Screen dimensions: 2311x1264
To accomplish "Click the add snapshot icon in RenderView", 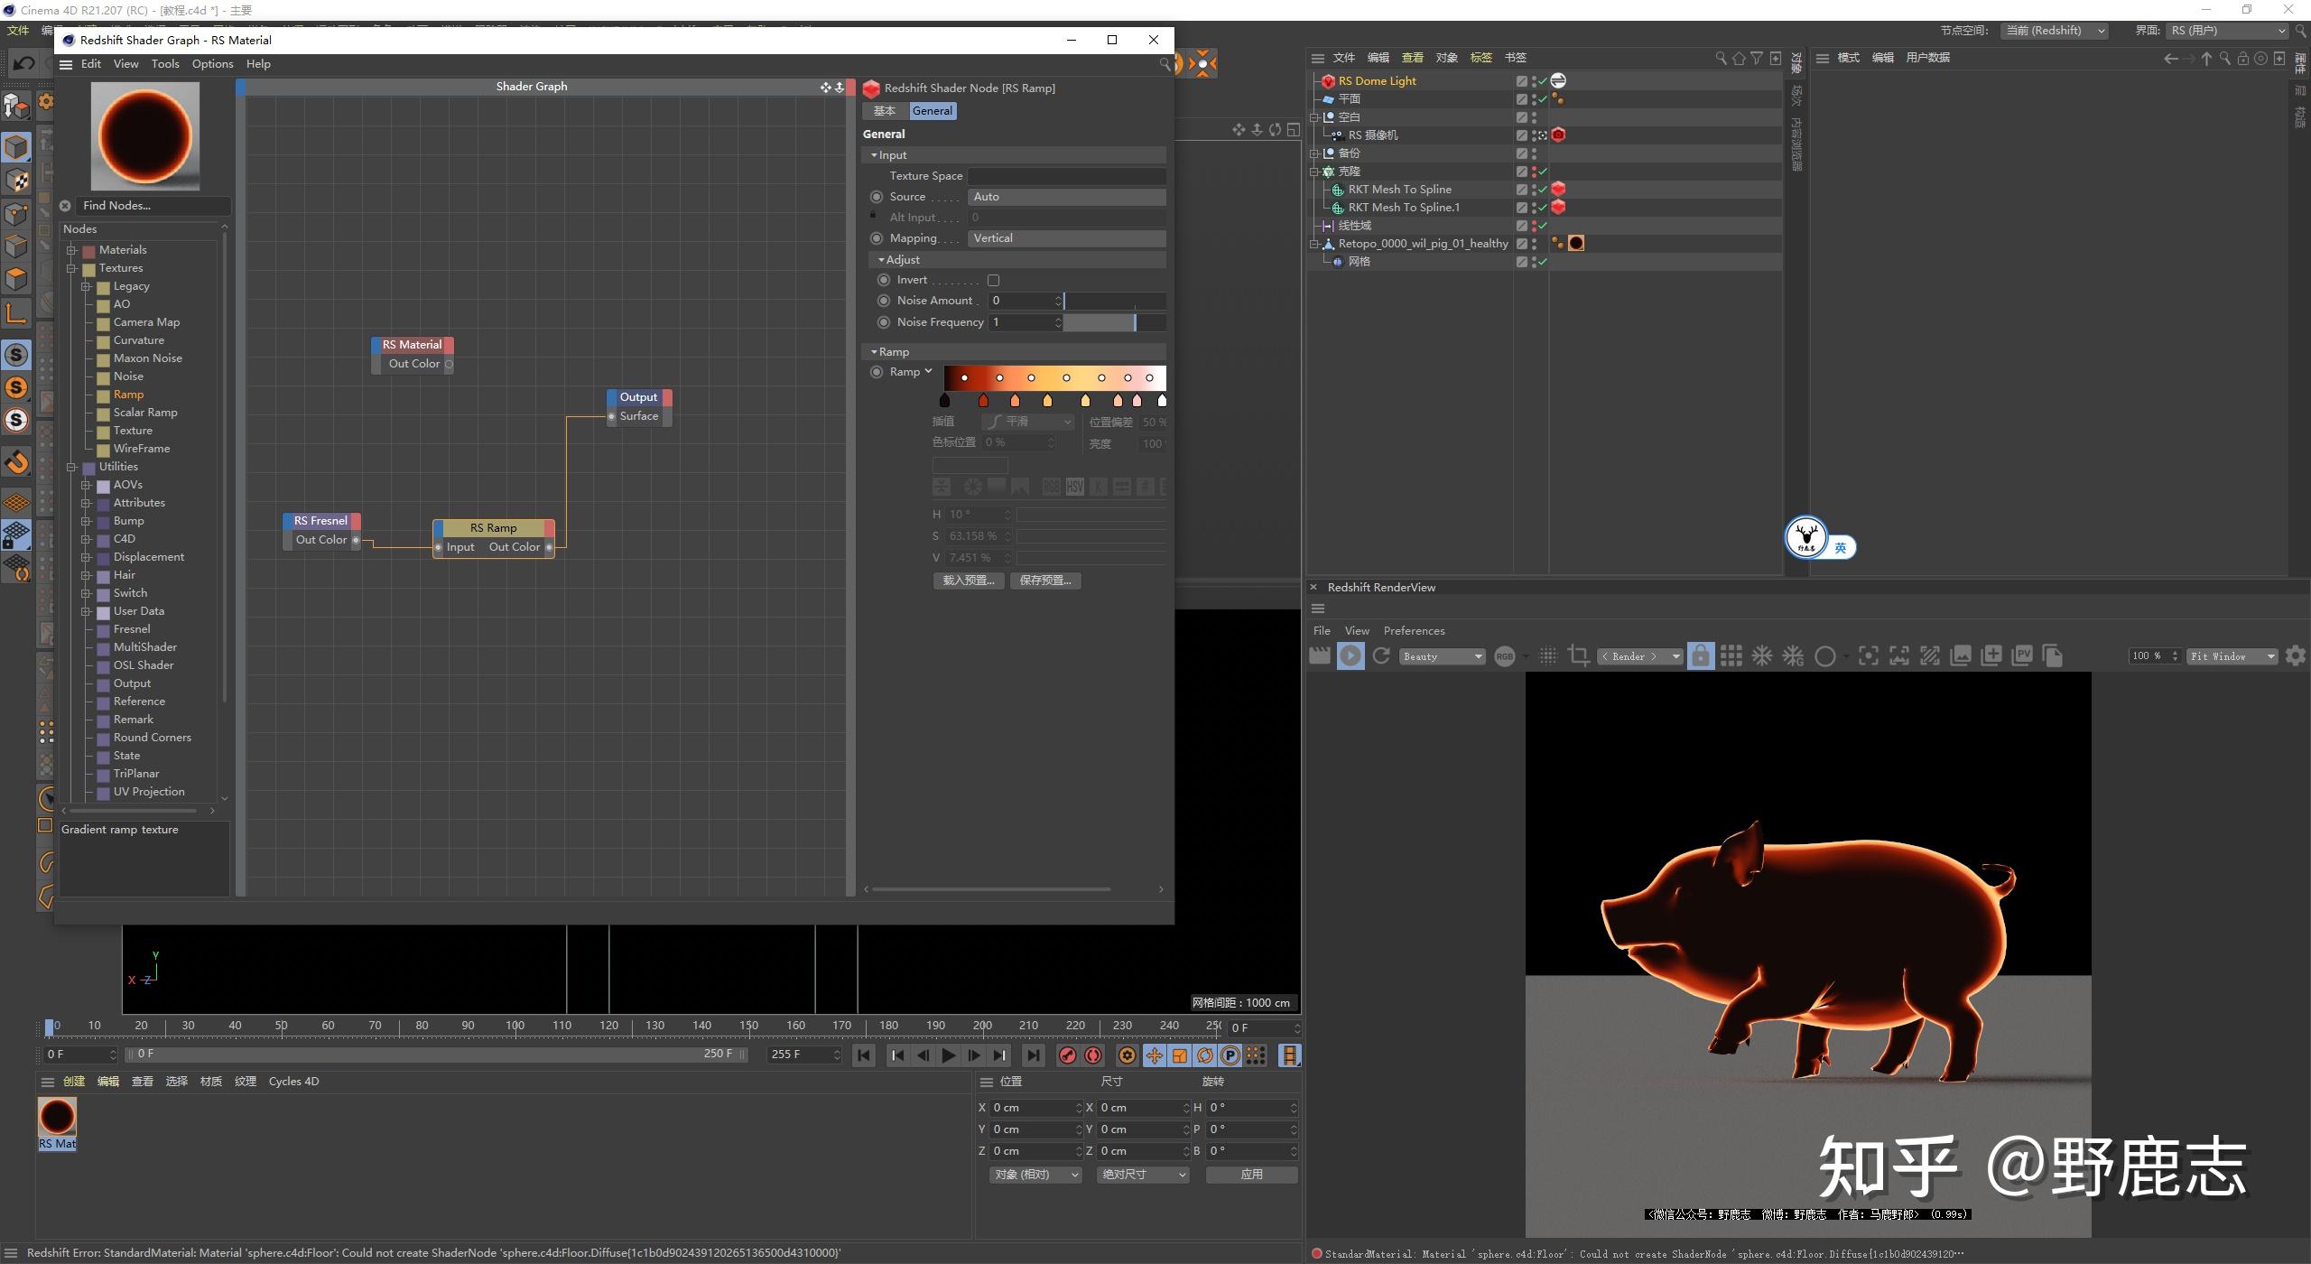I will pos(1991,656).
